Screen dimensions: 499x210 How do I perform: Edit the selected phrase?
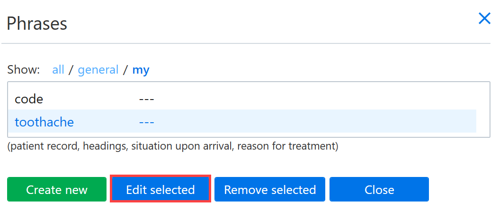pos(160,189)
